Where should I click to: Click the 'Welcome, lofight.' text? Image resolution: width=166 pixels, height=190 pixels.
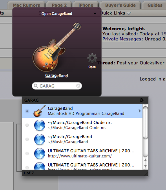124,29
